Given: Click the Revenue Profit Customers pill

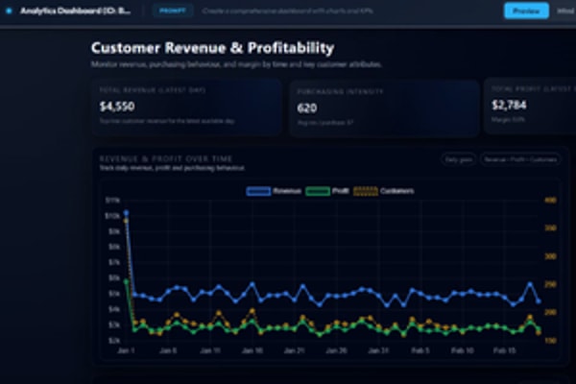Looking at the screenshot, I should (520, 159).
